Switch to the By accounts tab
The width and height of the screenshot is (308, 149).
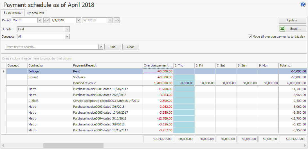pos(35,13)
